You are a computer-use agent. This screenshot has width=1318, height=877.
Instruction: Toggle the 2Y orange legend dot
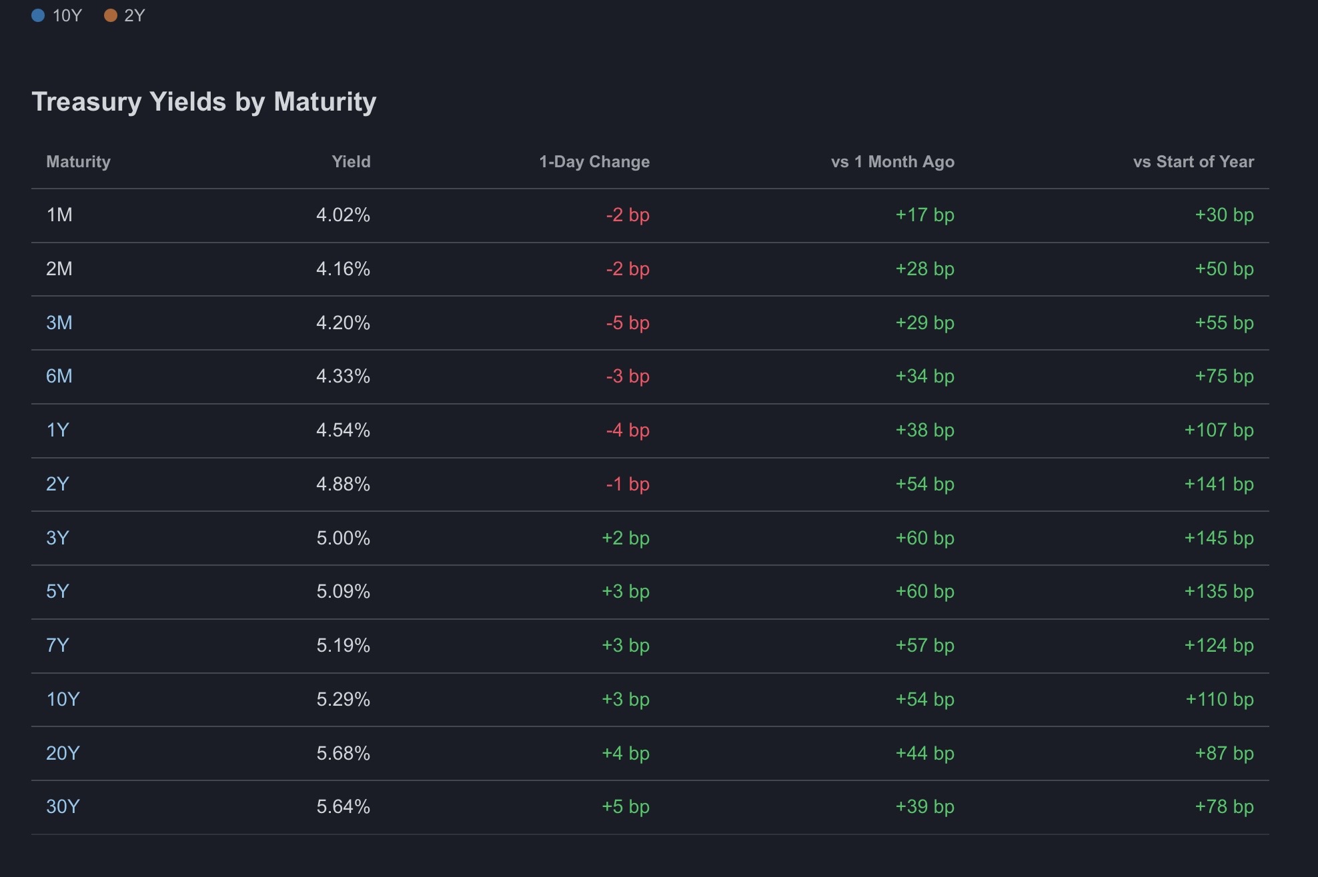pos(111,15)
